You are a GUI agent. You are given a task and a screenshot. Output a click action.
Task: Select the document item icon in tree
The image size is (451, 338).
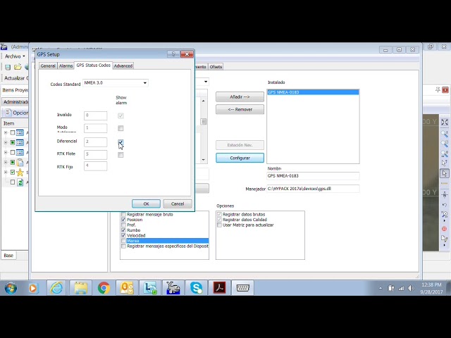20,163
